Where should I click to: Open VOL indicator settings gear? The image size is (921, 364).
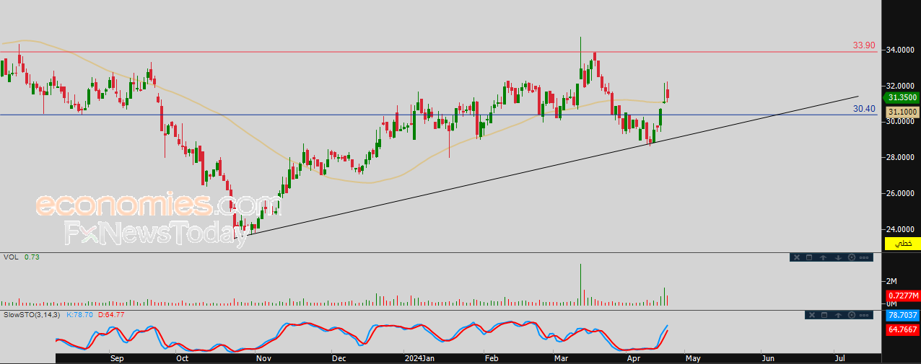coord(852,257)
